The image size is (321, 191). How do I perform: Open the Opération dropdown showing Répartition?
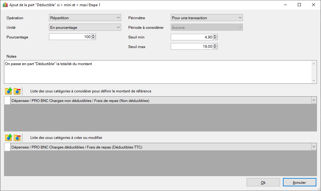point(85,18)
